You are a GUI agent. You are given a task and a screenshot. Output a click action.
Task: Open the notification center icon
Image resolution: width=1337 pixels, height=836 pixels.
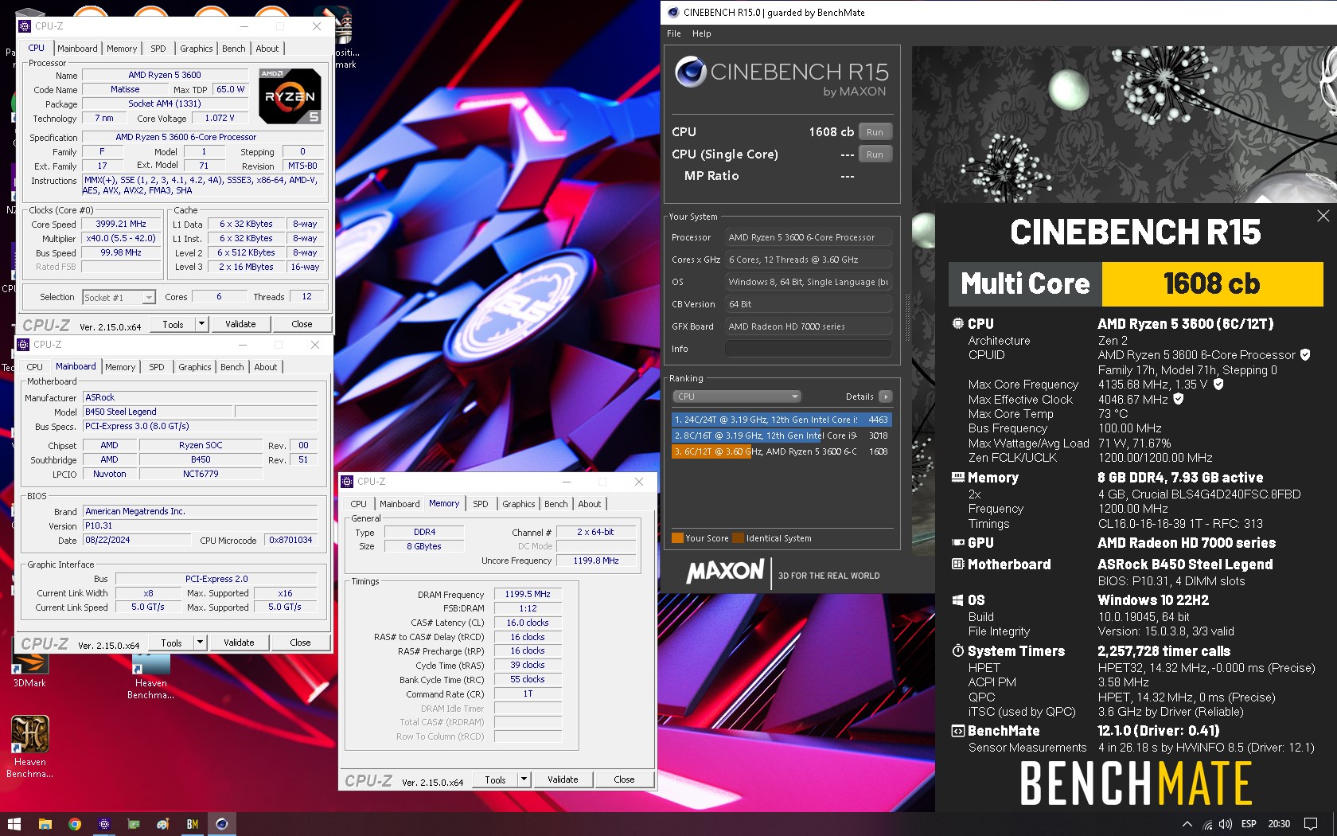(1311, 824)
